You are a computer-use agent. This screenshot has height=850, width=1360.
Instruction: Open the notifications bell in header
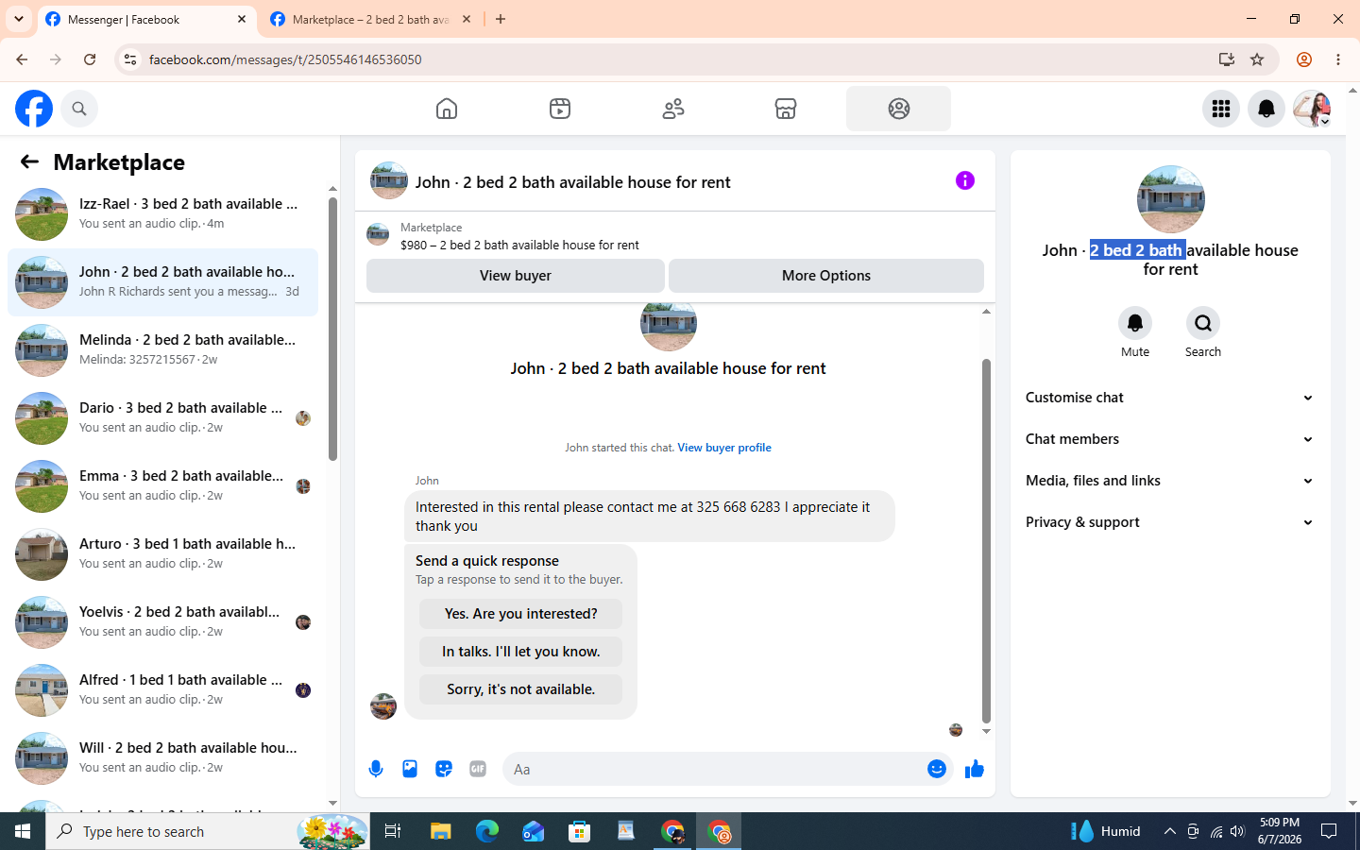[1266, 109]
